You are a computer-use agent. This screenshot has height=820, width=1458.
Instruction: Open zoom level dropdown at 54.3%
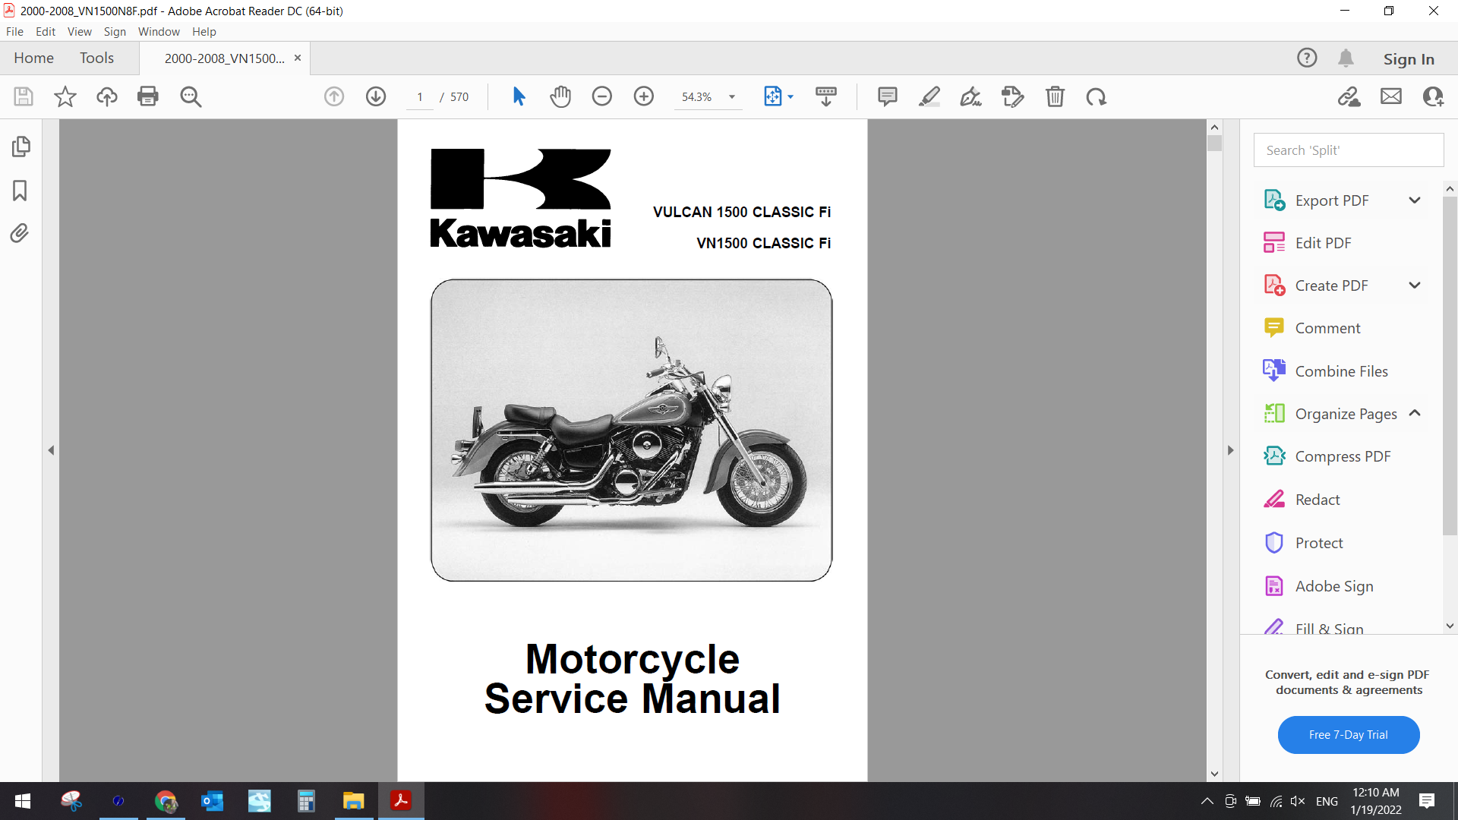click(x=732, y=97)
